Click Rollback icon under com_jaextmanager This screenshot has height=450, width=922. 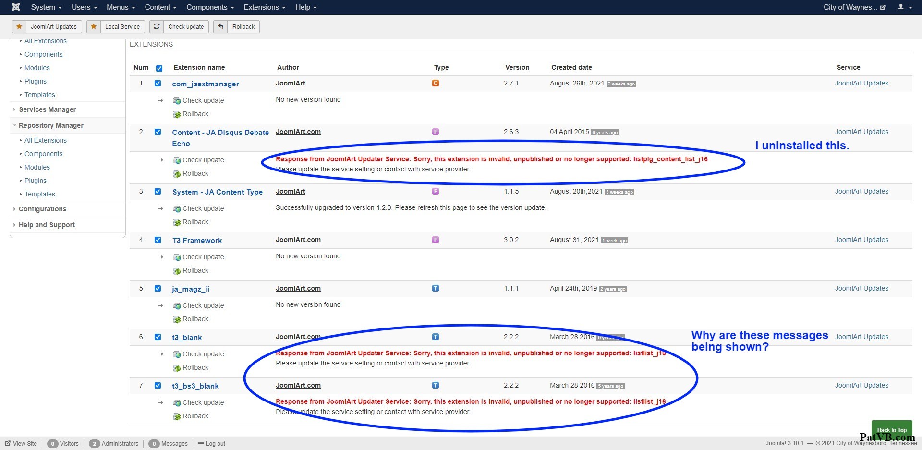(x=177, y=114)
